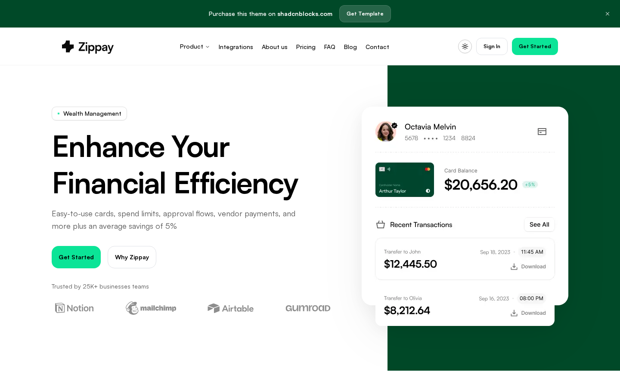This screenshot has width=620, height=387.
Task: Click the download icon for Transfer to Olivia
Action: [x=514, y=313]
